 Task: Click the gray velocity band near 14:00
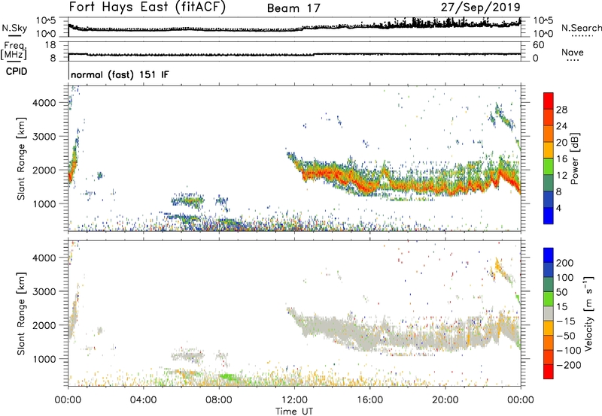pyautogui.click(x=332, y=327)
